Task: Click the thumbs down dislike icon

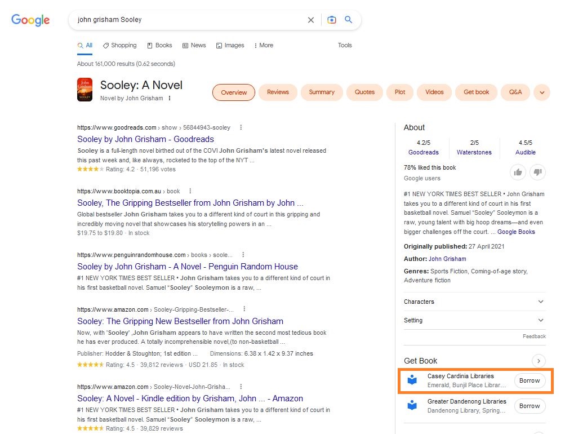Action: point(537,172)
